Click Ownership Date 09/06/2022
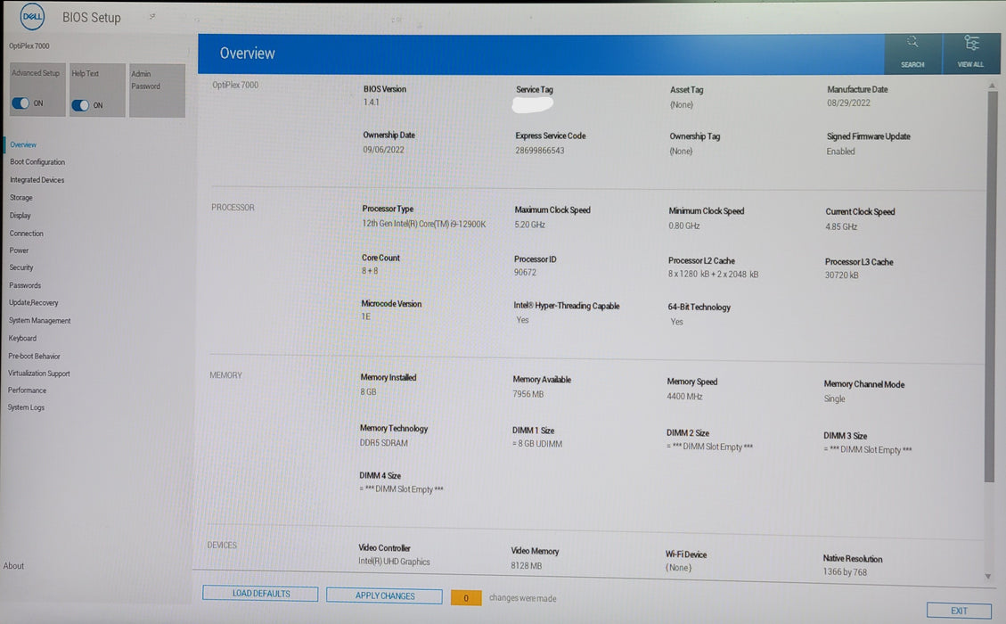The width and height of the screenshot is (1006, 624). tap(384, 151)
